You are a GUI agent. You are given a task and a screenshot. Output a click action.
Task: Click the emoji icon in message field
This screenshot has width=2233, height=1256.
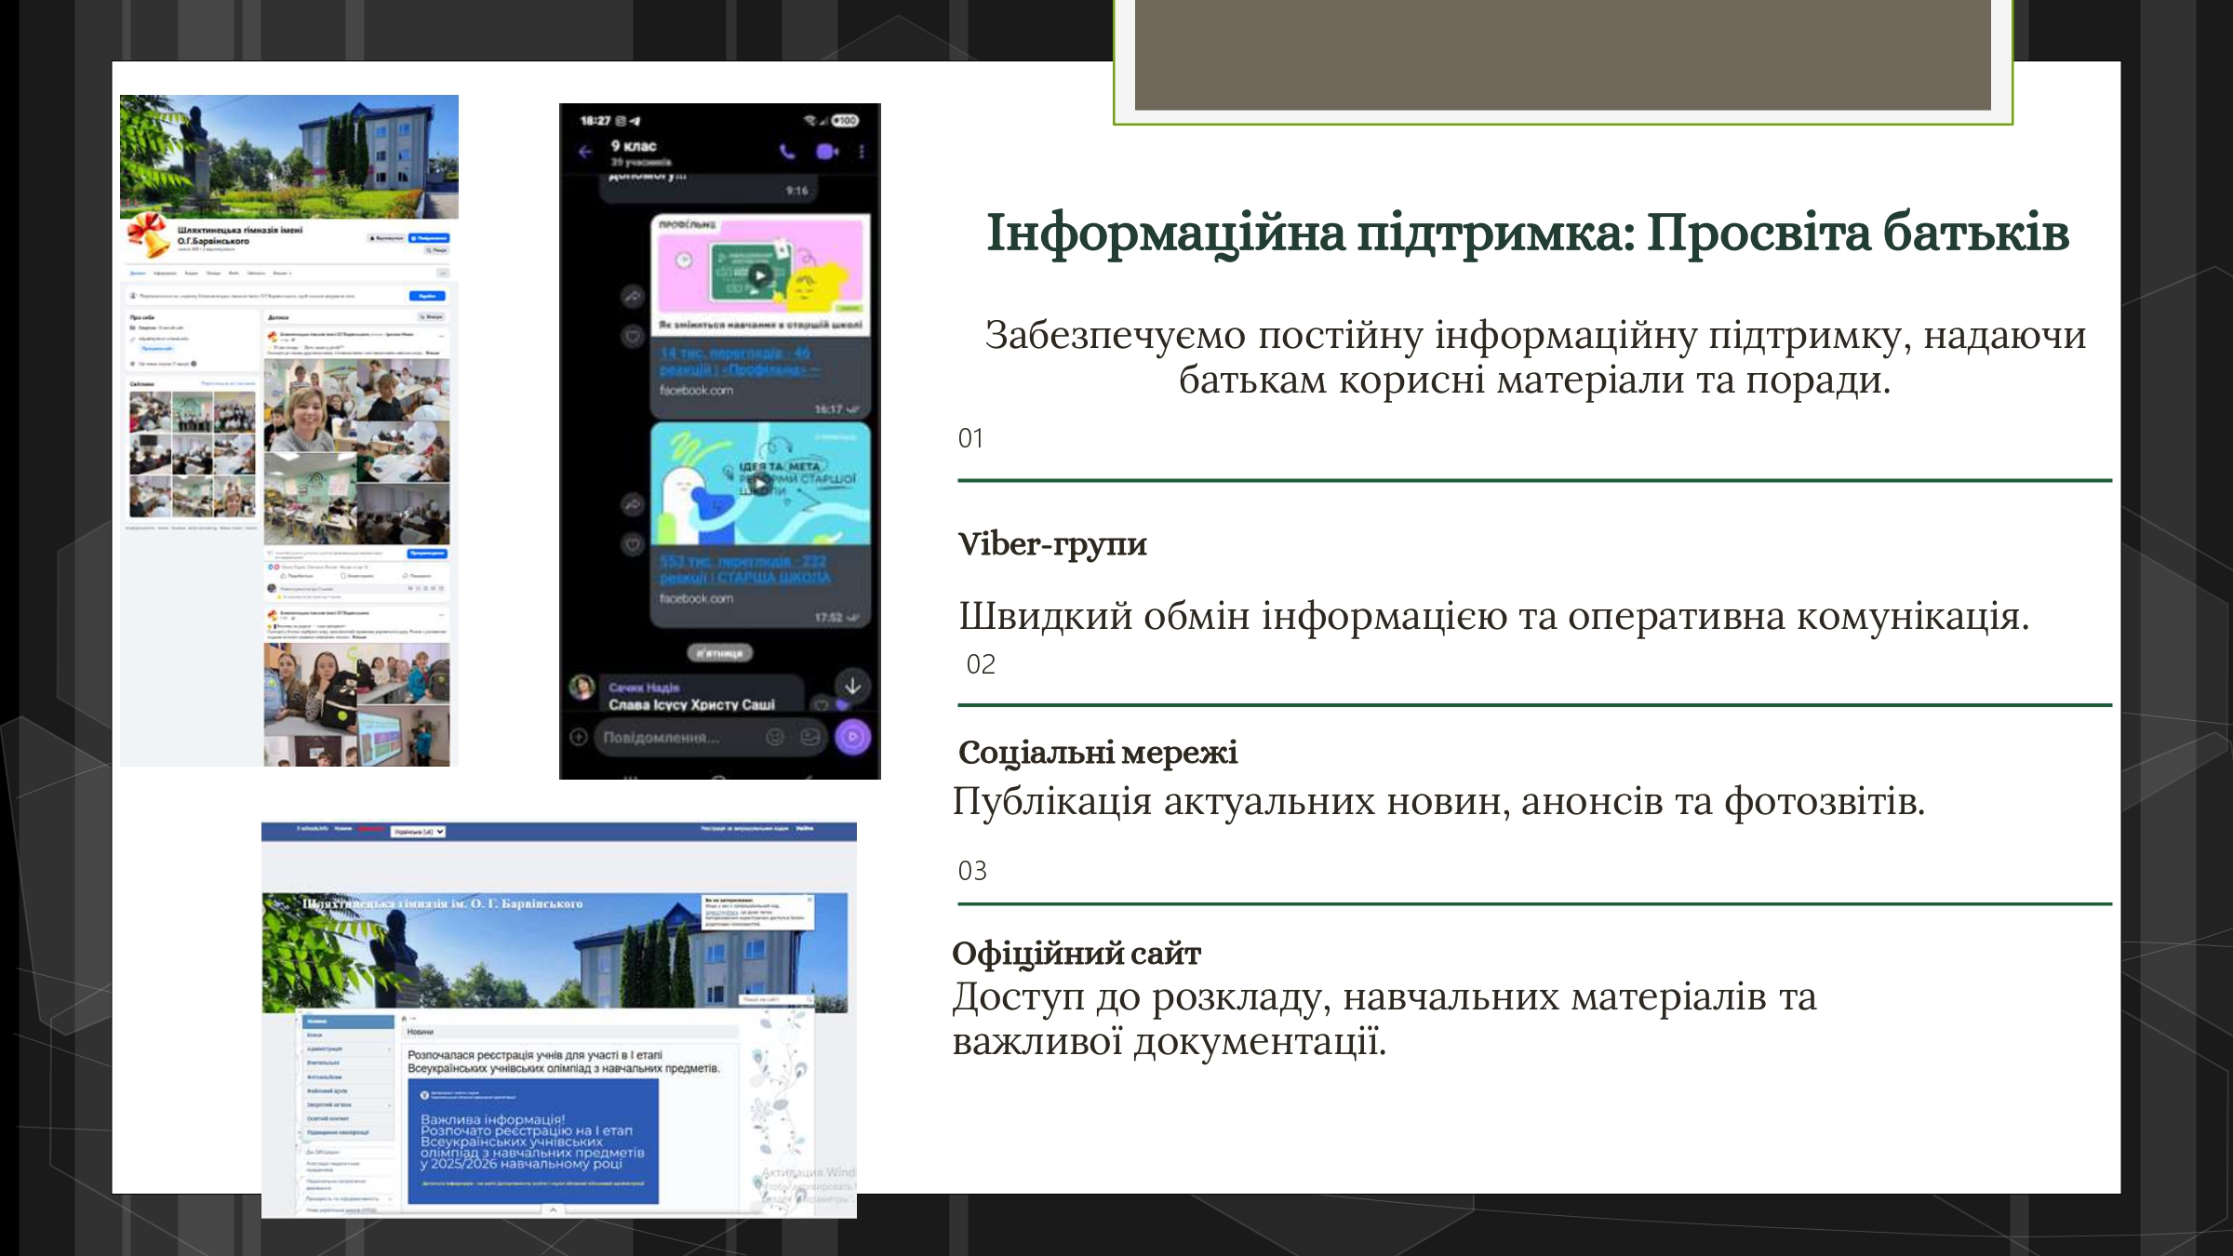[774, 737]
